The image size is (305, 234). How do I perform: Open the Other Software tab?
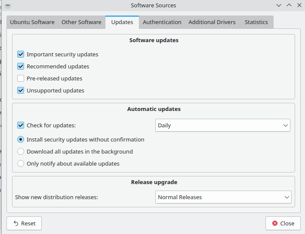point(81,22)
